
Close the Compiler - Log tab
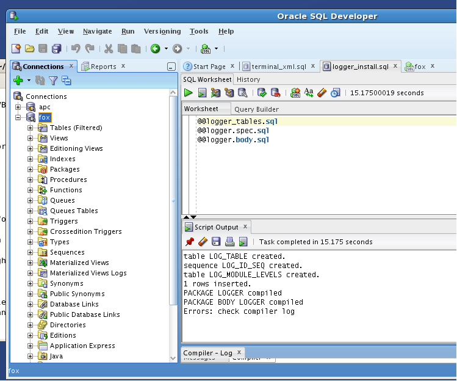click(239, 352)
